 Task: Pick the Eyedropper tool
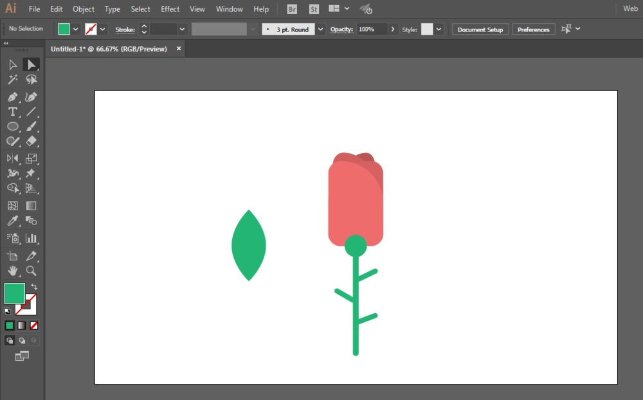(x=12, y=221)
